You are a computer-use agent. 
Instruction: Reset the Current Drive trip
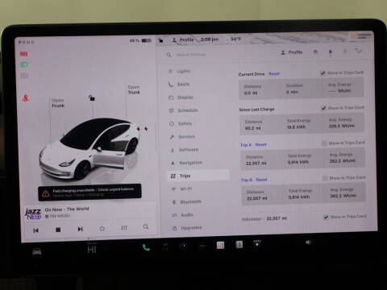[274, 73]
